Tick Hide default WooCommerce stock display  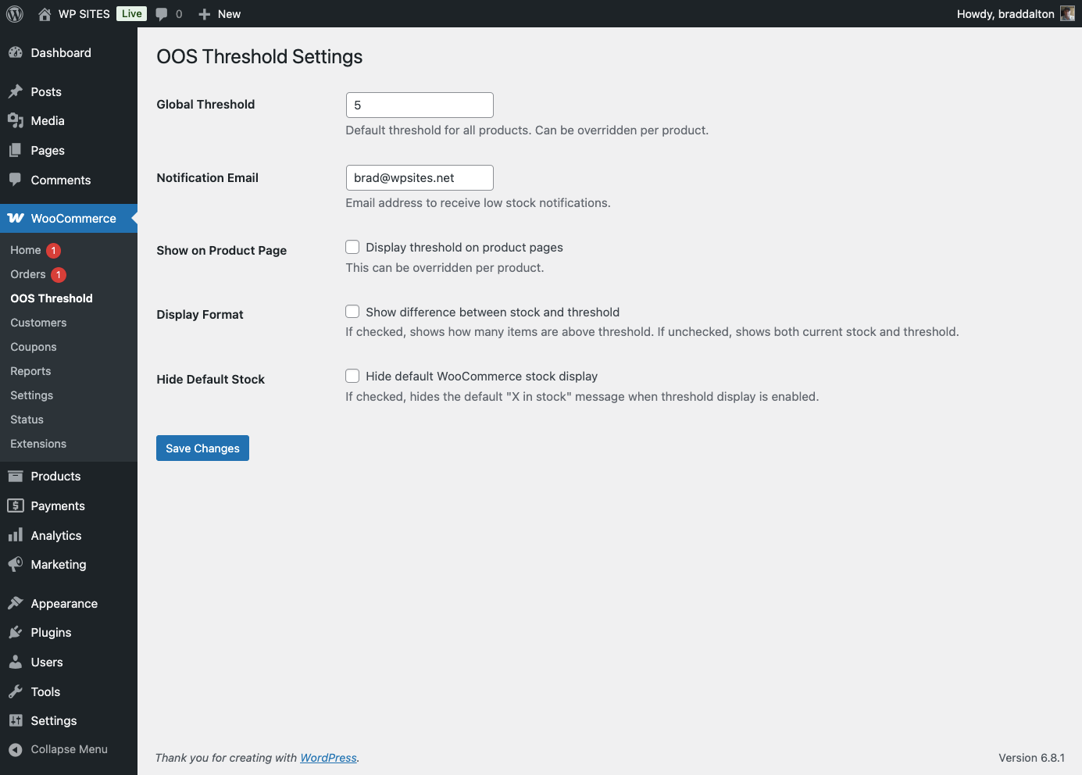352,376
